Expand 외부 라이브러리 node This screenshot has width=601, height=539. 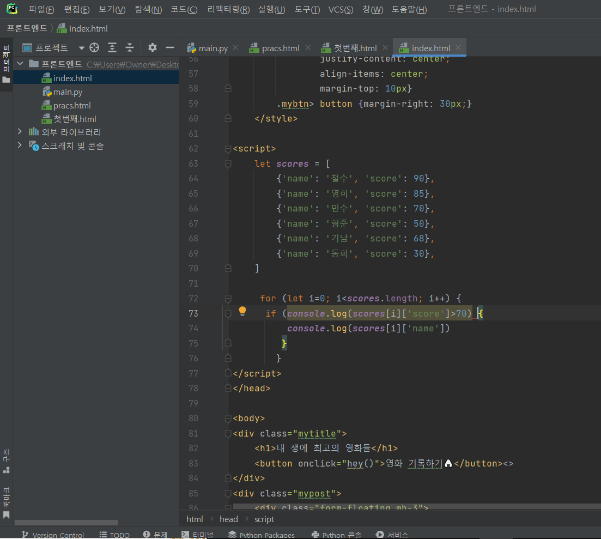point(20,132)
